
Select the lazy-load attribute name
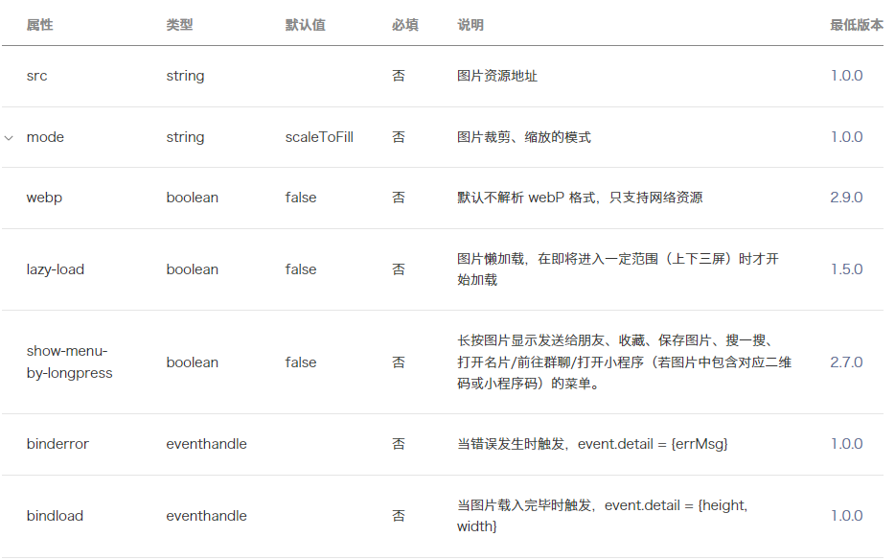click(x=56, y=269)
